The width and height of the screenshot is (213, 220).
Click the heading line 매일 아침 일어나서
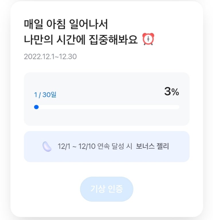point(66,25)
